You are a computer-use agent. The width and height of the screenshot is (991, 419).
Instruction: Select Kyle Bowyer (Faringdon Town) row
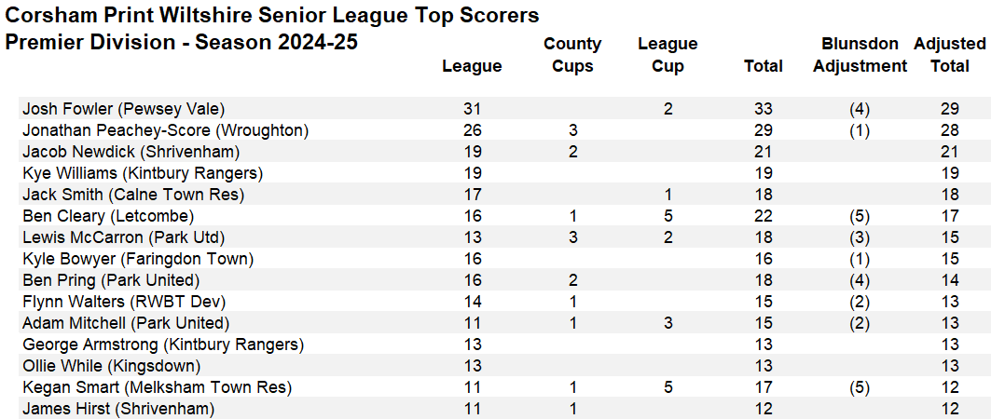(137, 259)
